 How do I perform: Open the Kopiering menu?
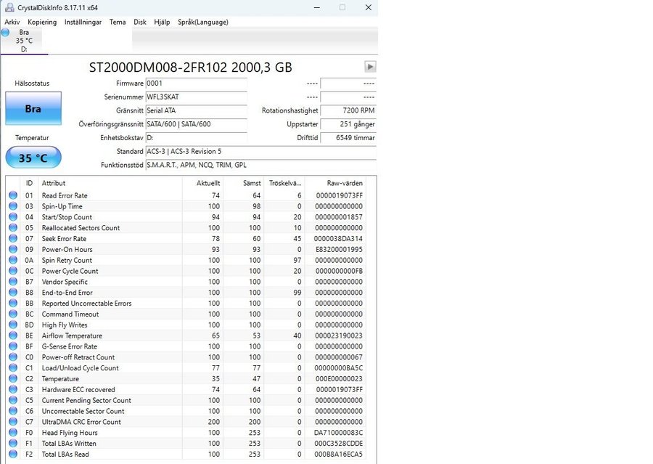click(x=42, y=22)
